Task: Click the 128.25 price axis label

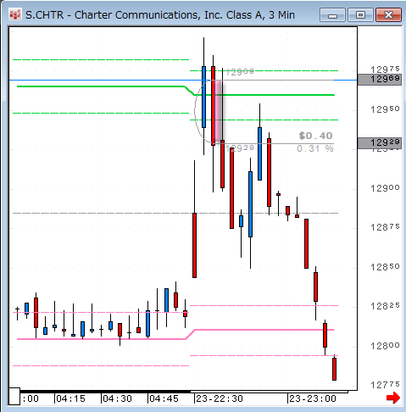Action: tap(385, 306)
